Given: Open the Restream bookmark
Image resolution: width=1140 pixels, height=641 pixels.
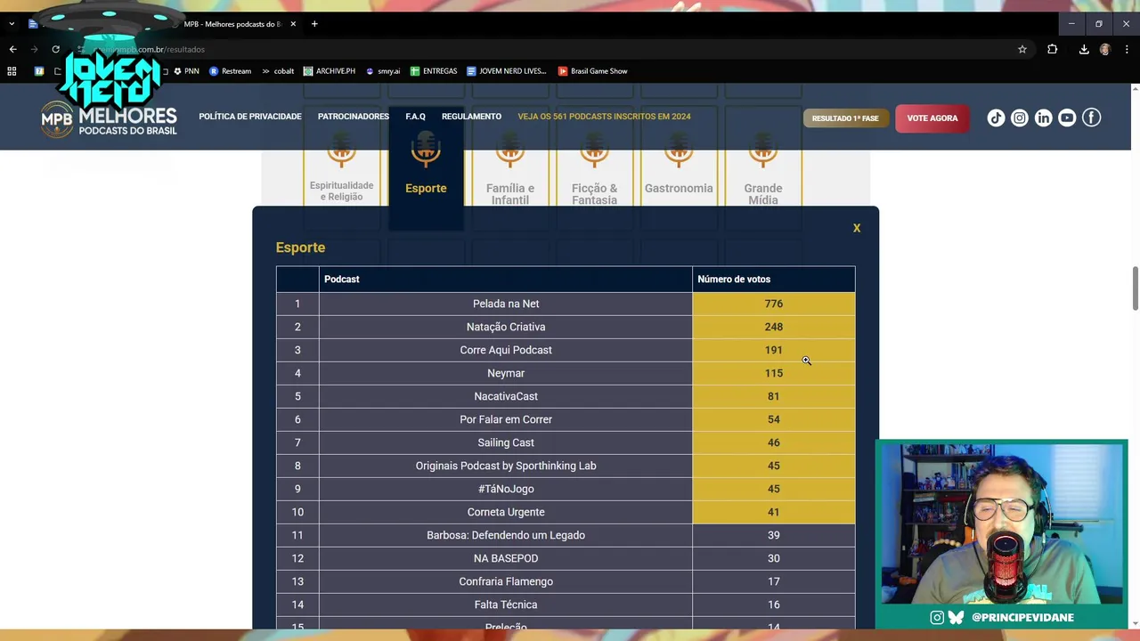Looking at the screenshot, I should point(230,71).
